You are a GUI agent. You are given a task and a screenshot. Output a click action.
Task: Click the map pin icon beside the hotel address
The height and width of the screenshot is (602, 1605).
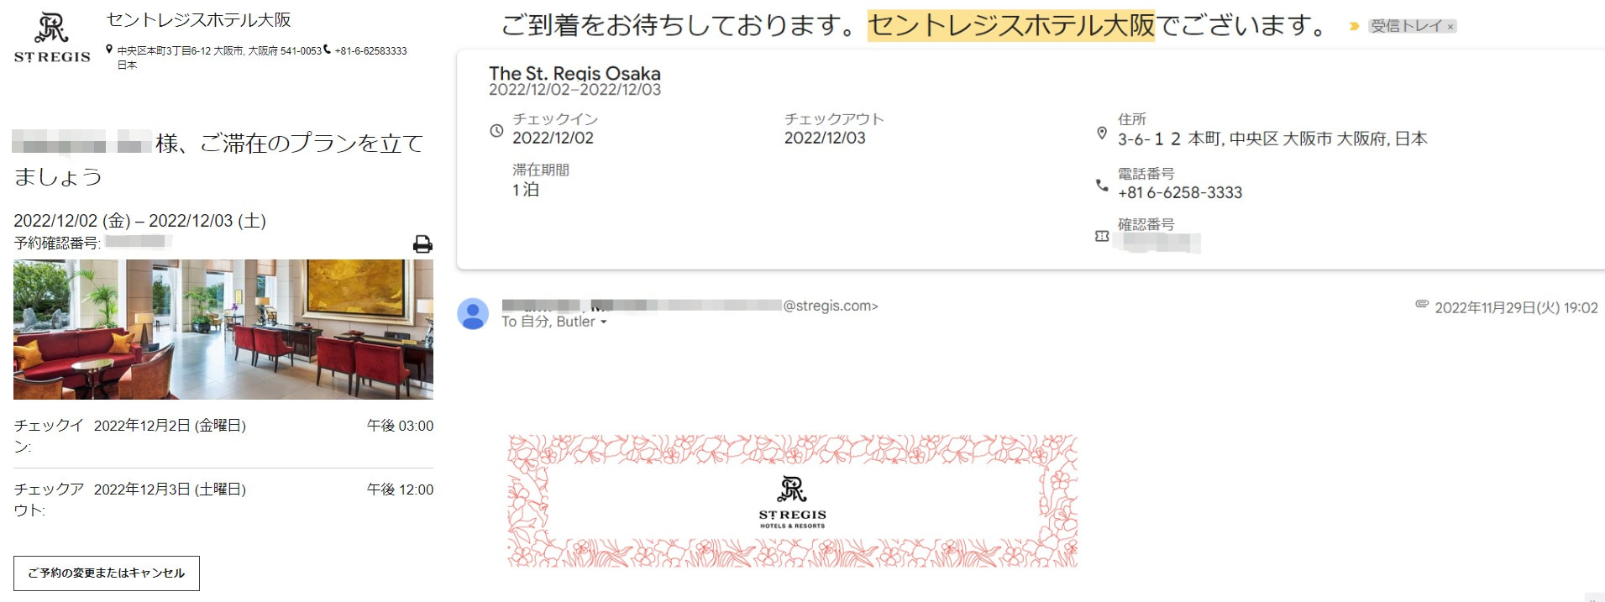(109, 50)
